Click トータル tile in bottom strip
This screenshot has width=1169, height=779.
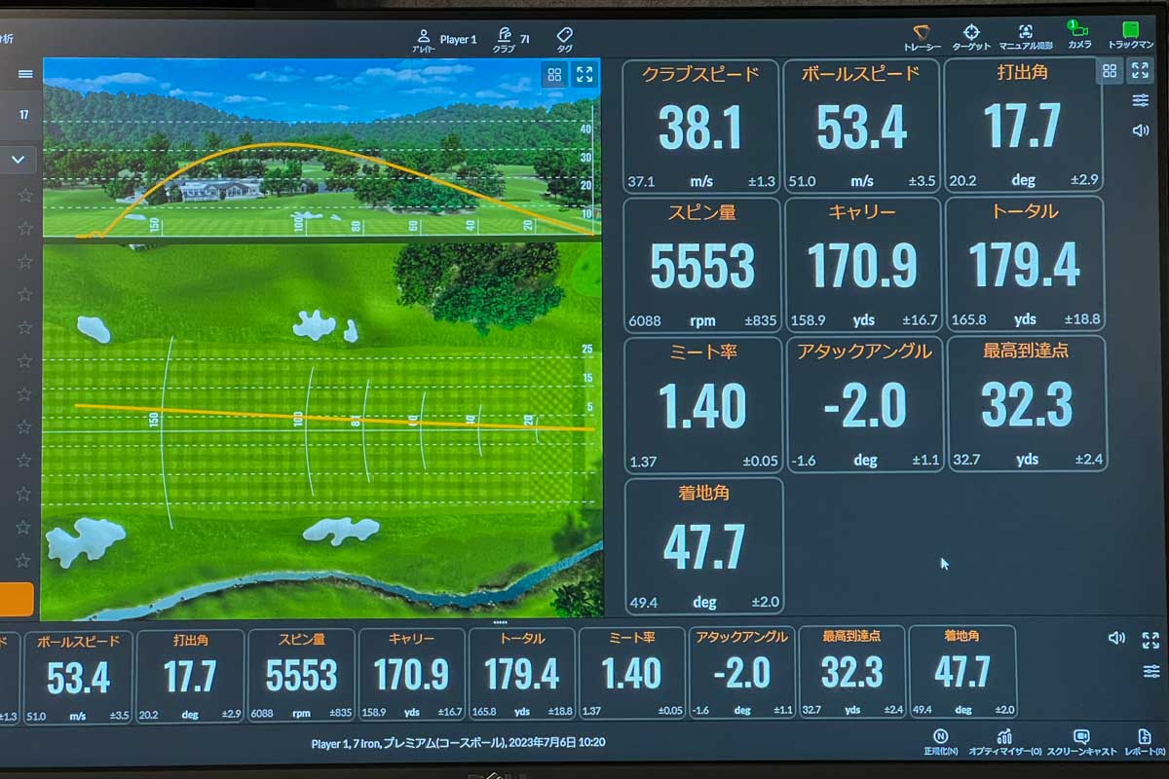521,675
